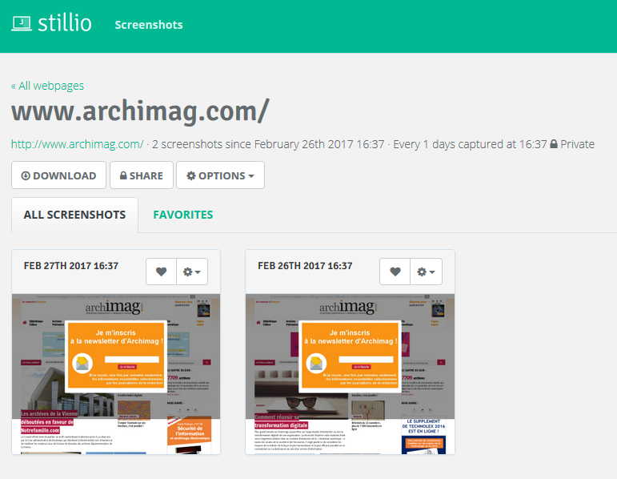Switch to the FAVORITES tab
Image resolution: width=617 pixels, height=479 pixels.
pos(182,215)
